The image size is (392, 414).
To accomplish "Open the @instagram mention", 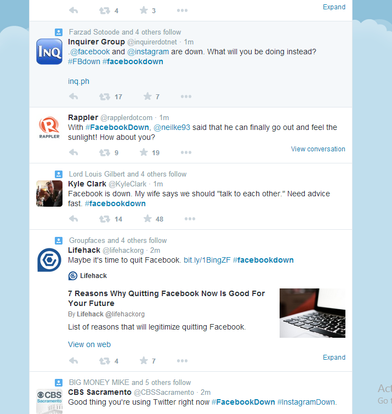I will pyautogui.click(x=148, y=52).
